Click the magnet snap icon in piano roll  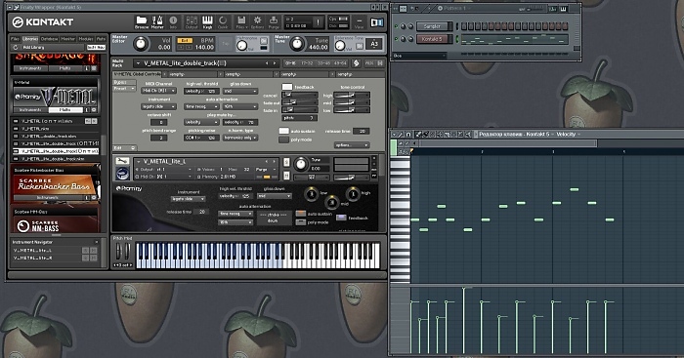[408, 135]
